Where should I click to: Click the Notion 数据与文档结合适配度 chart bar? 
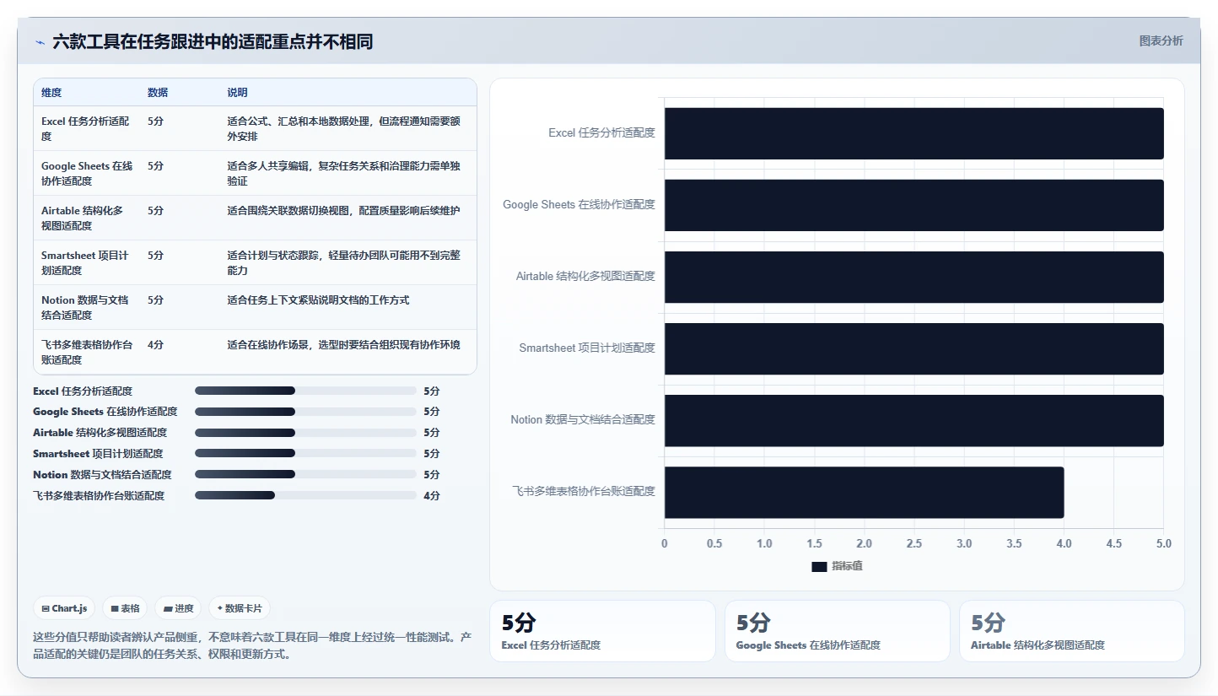point(913,420)
